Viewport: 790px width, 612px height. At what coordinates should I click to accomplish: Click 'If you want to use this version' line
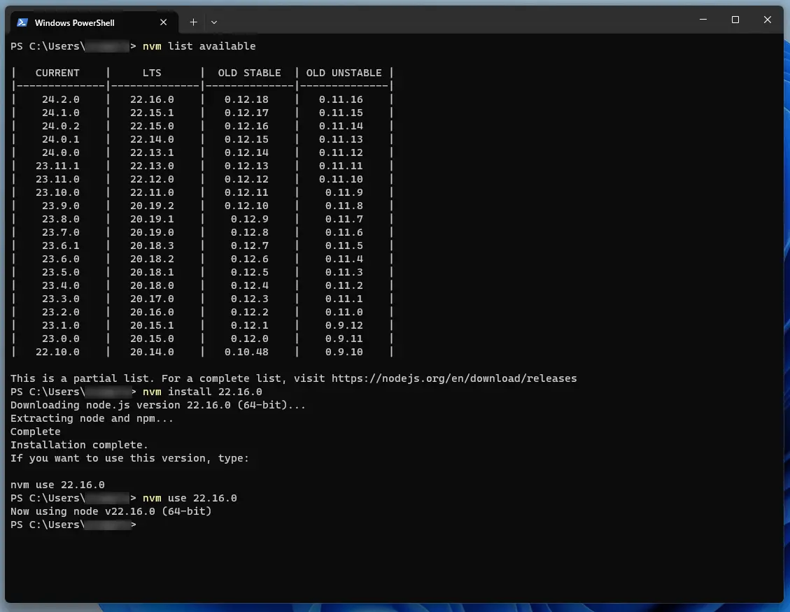tap(129, 458)
